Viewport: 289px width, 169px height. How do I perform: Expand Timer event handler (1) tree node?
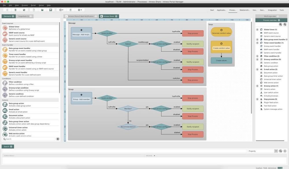[x=257, y=43]
